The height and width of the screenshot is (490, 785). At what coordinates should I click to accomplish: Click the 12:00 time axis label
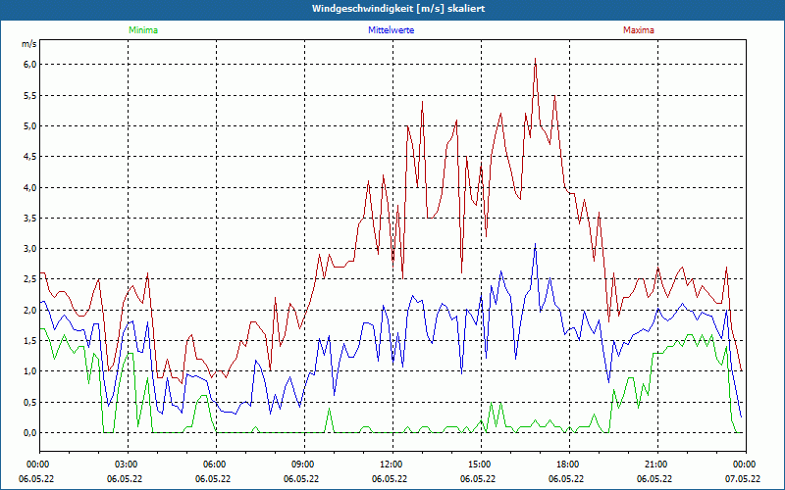(x=390, y=465)
